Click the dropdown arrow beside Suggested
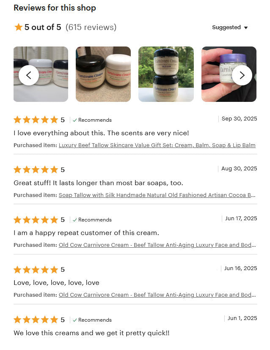 click(246, 27)
